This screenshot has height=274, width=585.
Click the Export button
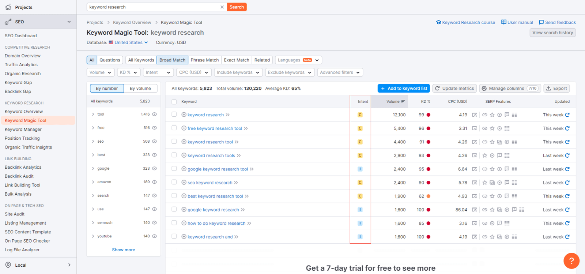click(x=556, y=88)
